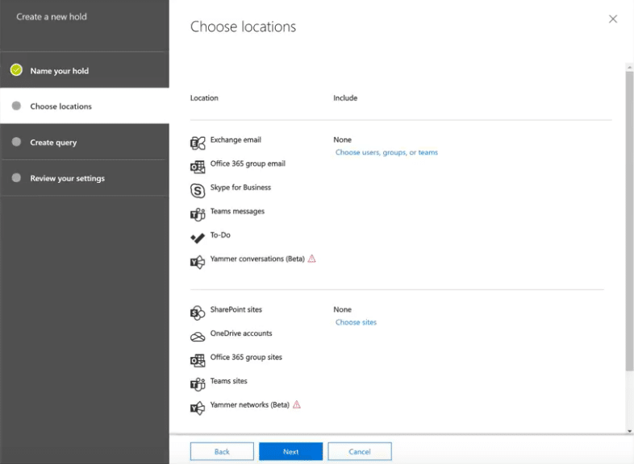The height and width of the screenshot is (464, 634).
Task: Click the To-Do label
Action: [220, 235]
